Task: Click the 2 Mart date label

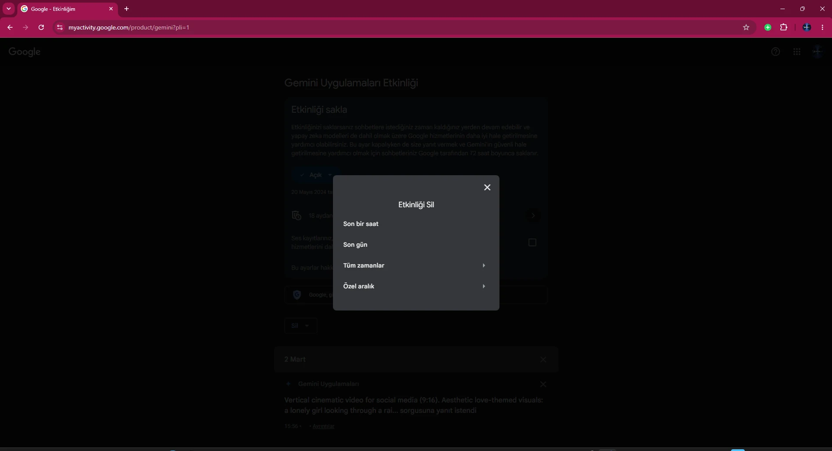Action: pyautogui.click(x=295, y=359)
